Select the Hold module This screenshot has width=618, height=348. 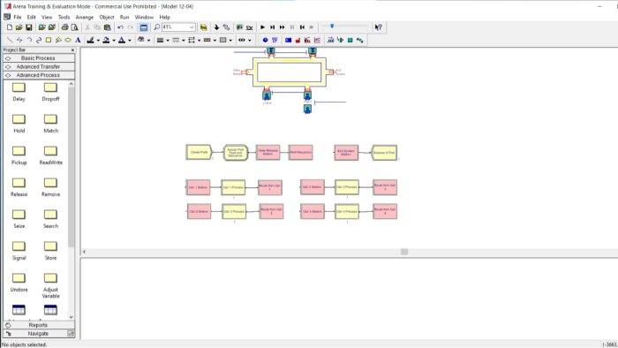coord(19,124)
